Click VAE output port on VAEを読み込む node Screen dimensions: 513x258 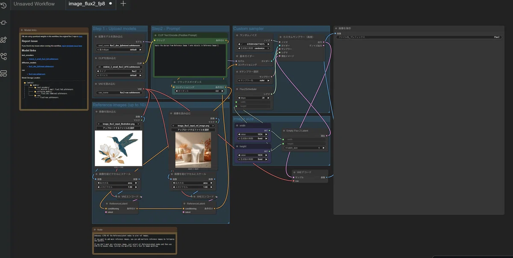[x=144, y=89]
